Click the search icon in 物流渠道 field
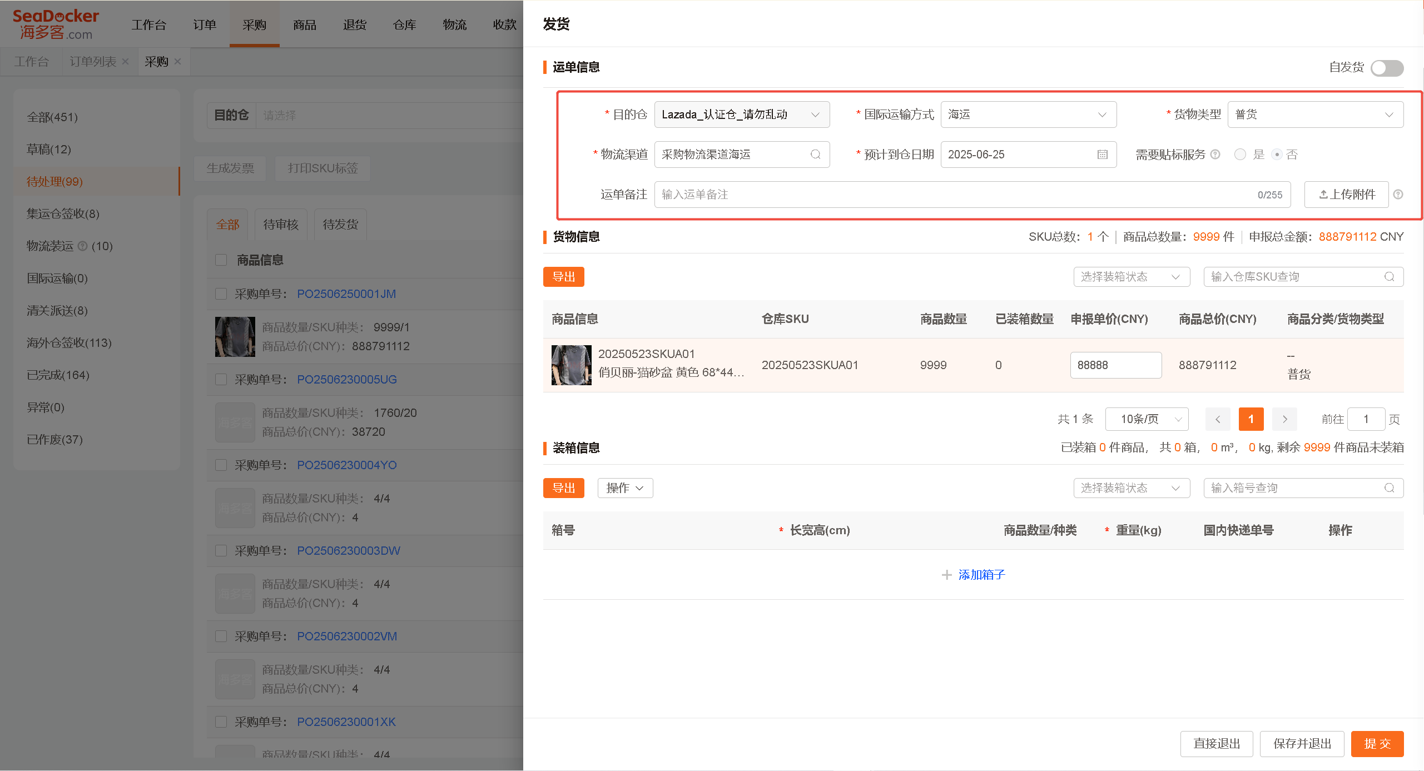Viewport: 1424px width, 771px height. pos(815,155)
